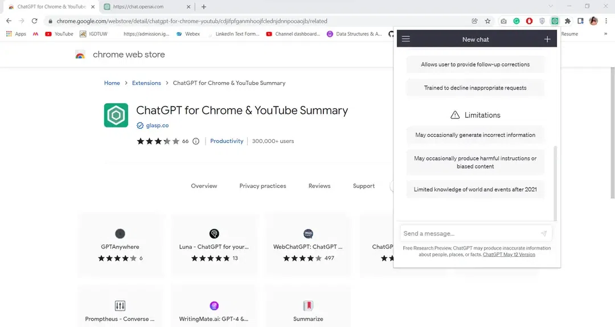Click the Chrome Web Store rainbow logo
The width and height of the screenshot is (615, 327).
click(x=80, y=55)
